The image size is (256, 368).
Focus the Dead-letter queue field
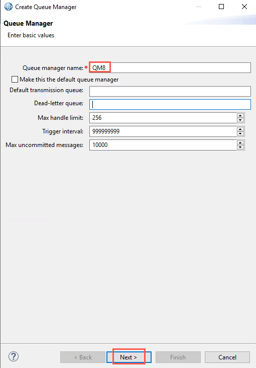pyautogui.click(x=170, y=104)
